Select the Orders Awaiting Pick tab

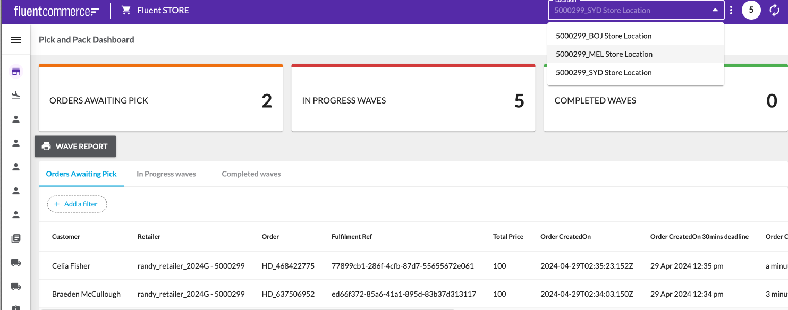click(x=81, y=174)
